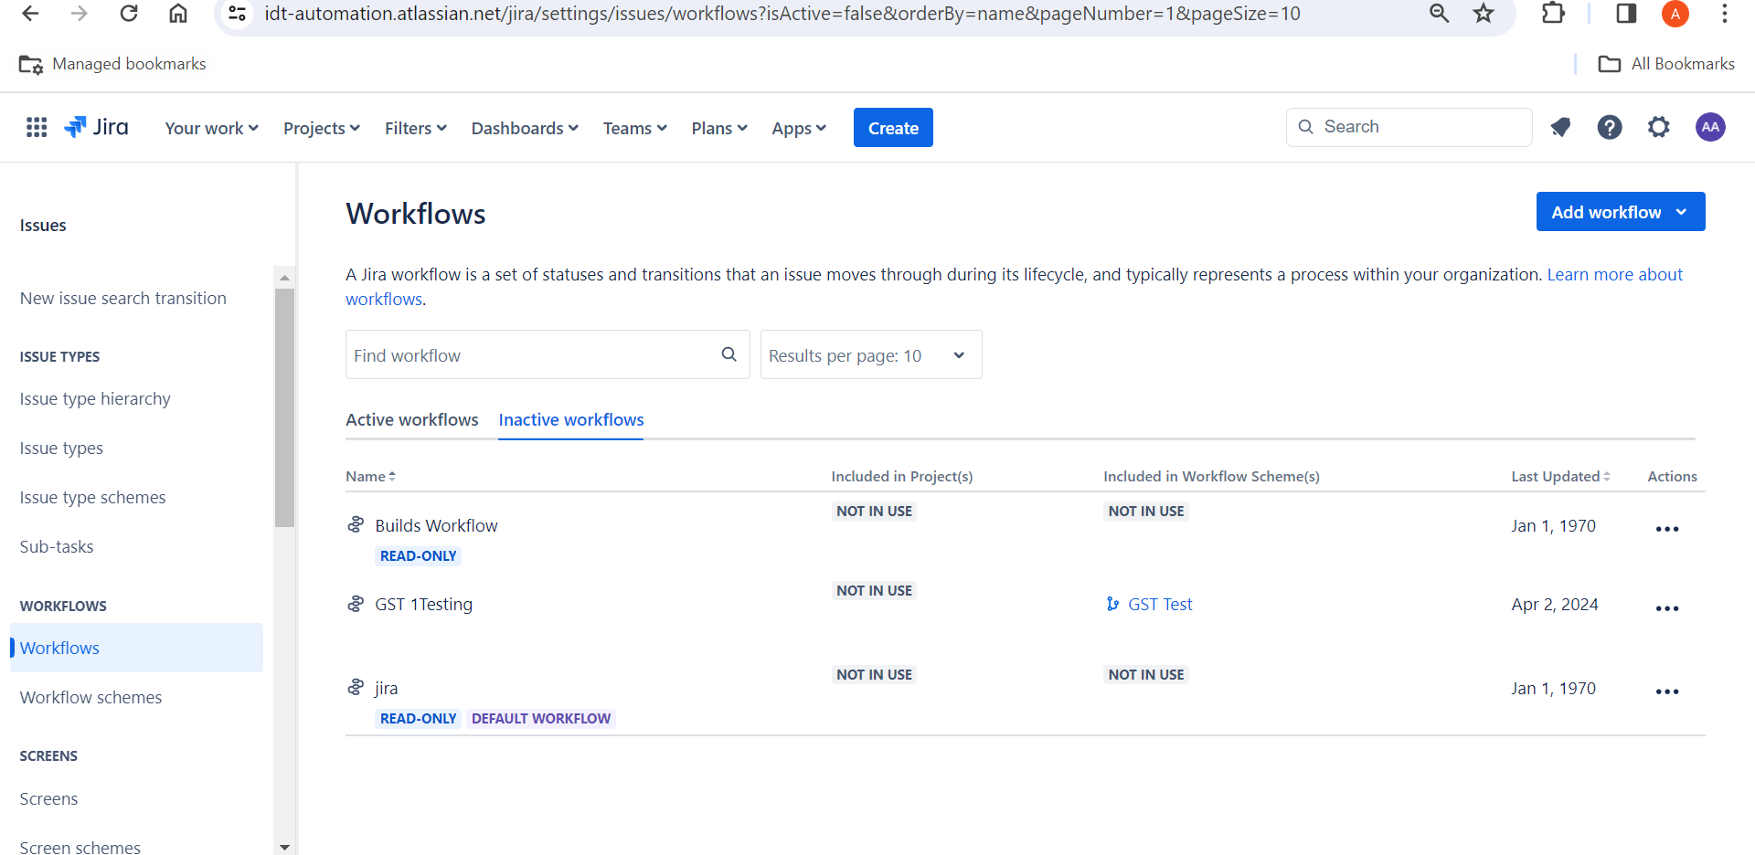Switch to the Active workflows tab
Viewport: 1755px width, 855px height.
pos(412,419)
